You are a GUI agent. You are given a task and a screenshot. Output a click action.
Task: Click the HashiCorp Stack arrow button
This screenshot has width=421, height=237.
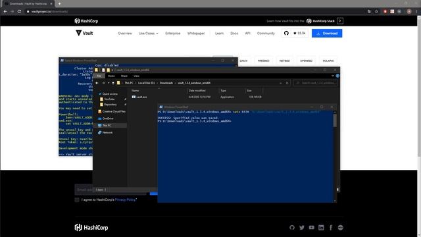(x=340, y=21)
